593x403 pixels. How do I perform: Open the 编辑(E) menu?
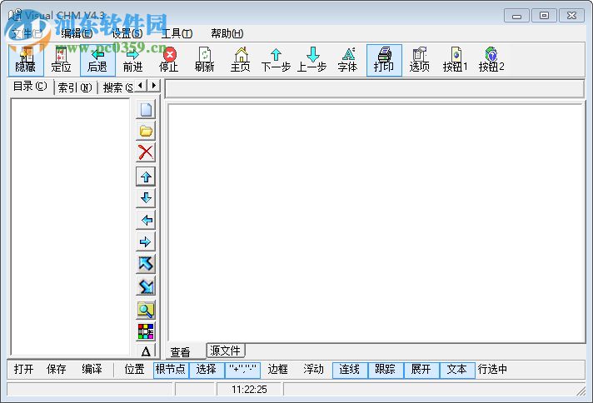pos(77,33)
